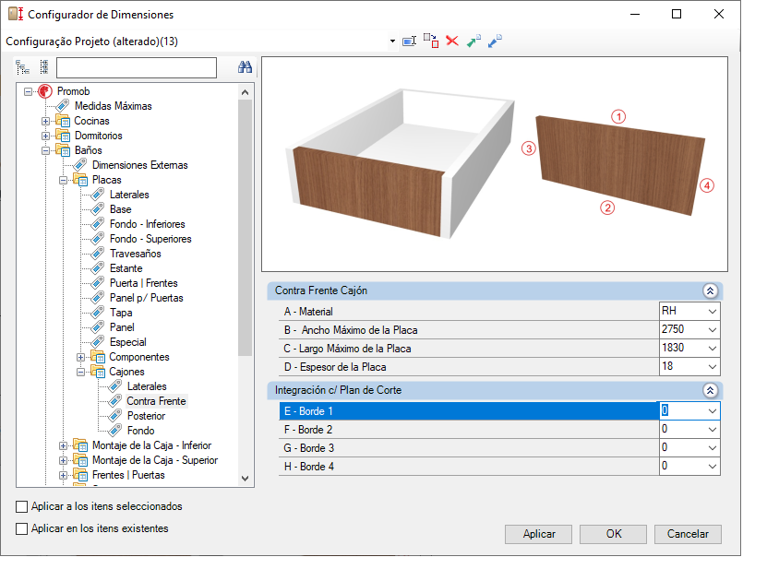
Task: Click the red X delete configuration icon
Action: click(452, 41)
